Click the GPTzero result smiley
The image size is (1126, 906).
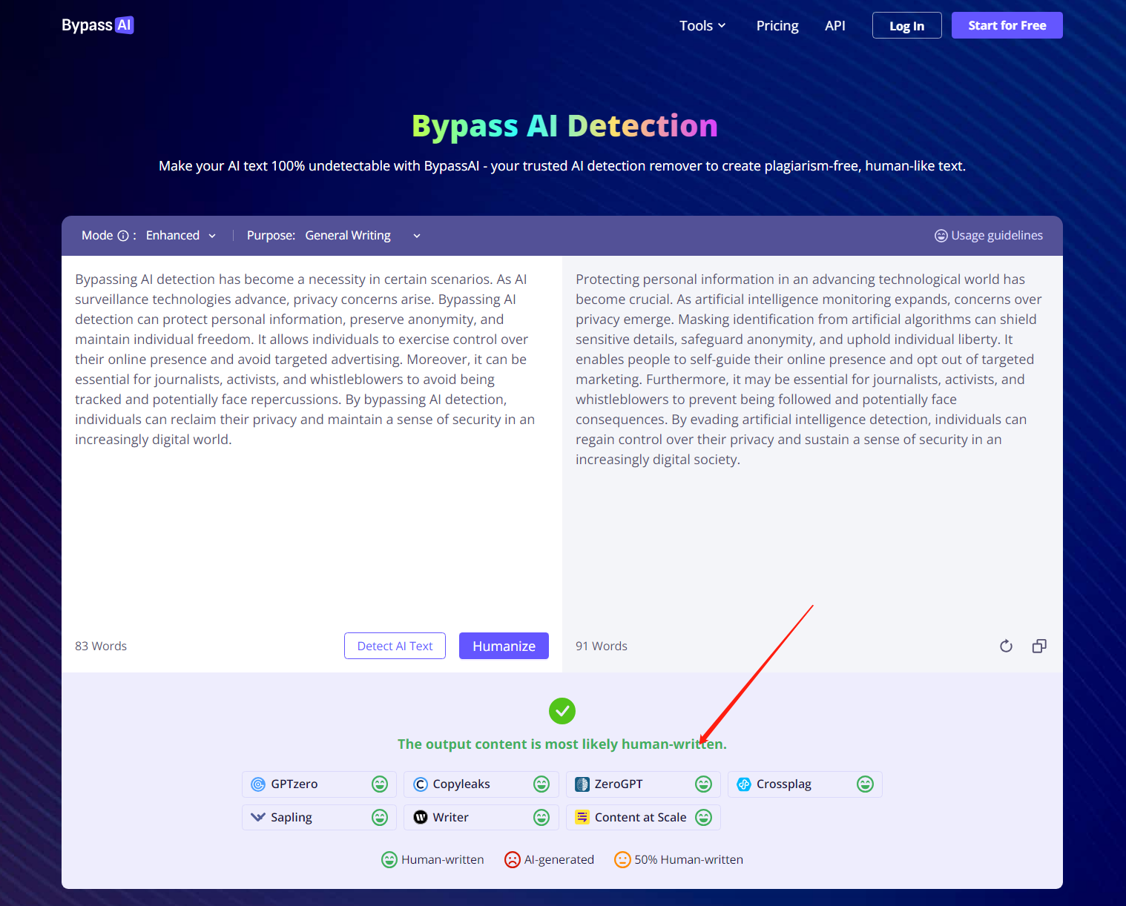(x=380, y=784)
